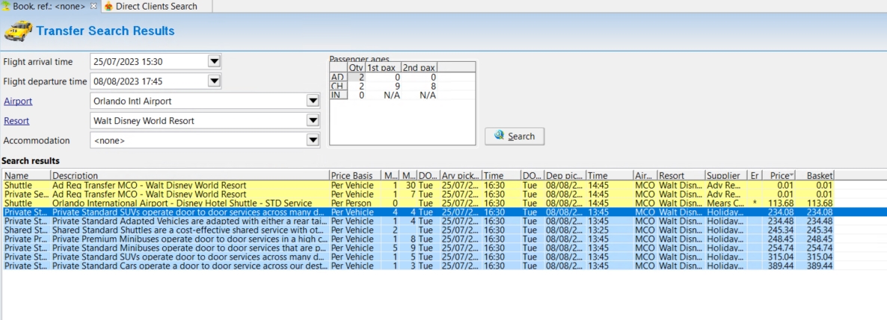Select the IN quantity cell showing 0

(x=357, y=95)
